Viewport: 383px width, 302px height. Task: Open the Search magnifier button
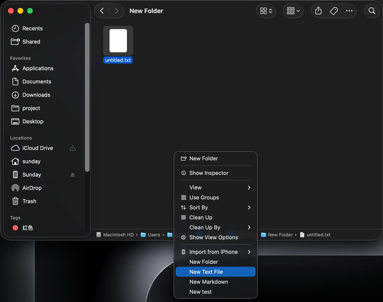coord(372,11)
